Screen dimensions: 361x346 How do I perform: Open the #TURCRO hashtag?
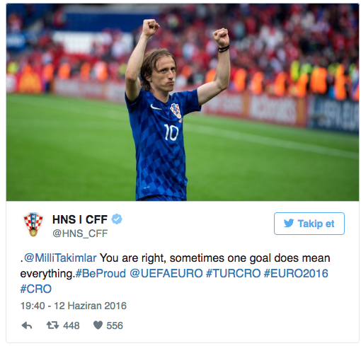click(x=233, y=274)
